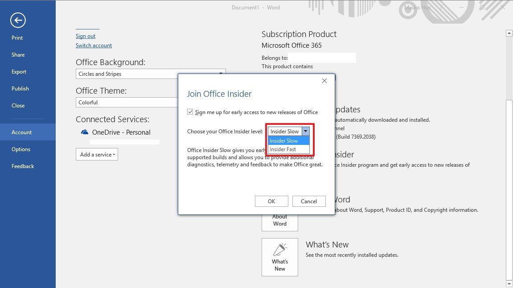The height and width of the screenshot is (288, 513).
Task: Open the Print section from the sidebar
Action: coord(17,38)
